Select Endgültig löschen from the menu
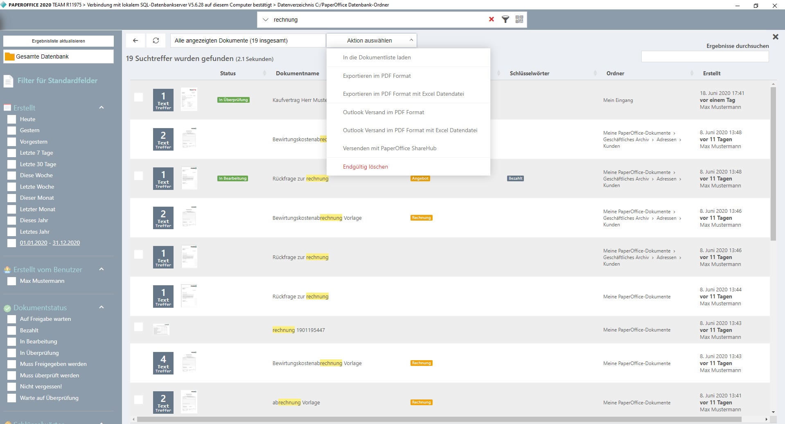 tap(365, 167)
